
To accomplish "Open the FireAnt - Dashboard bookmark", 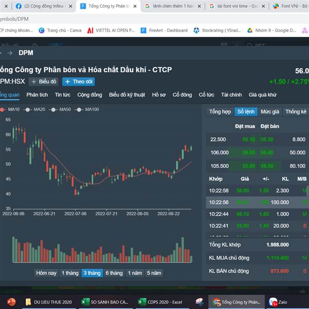I will (x=164, y=30).
